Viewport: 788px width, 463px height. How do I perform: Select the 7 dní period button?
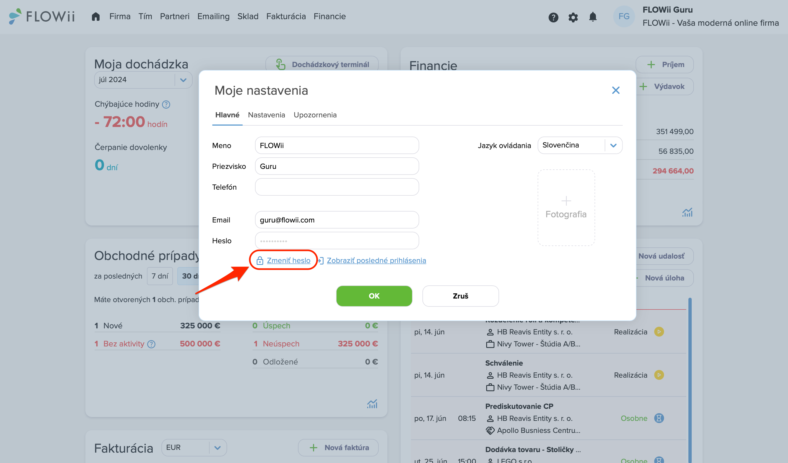pyautogui.click(x=160, y=276)
